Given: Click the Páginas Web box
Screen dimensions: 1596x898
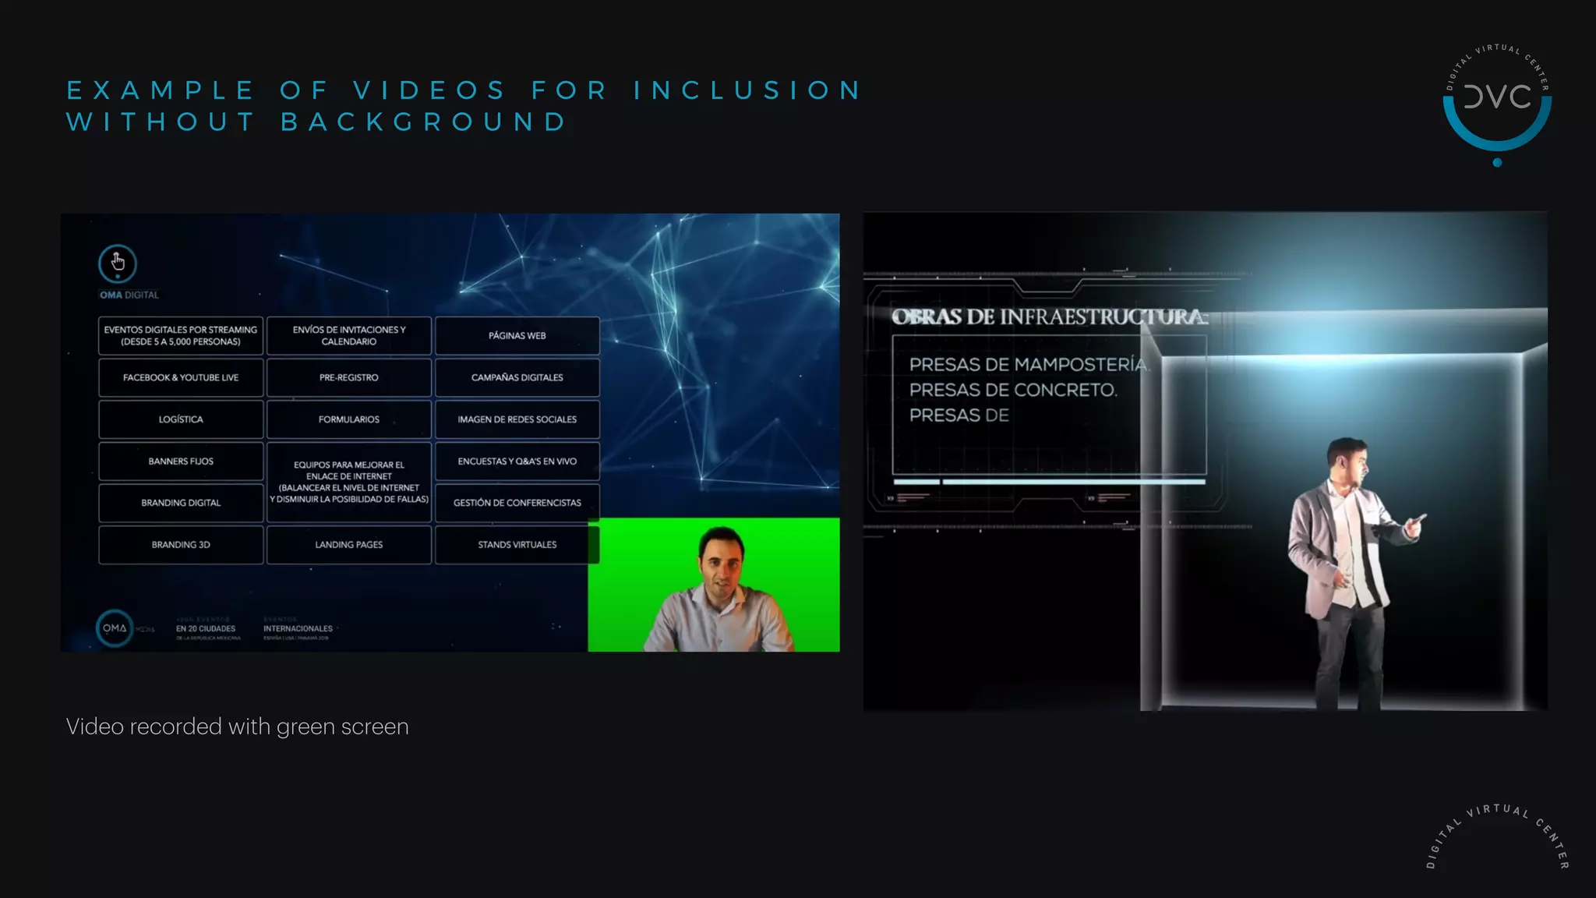Looking at the screenshot, I should [x=517, y=336].
